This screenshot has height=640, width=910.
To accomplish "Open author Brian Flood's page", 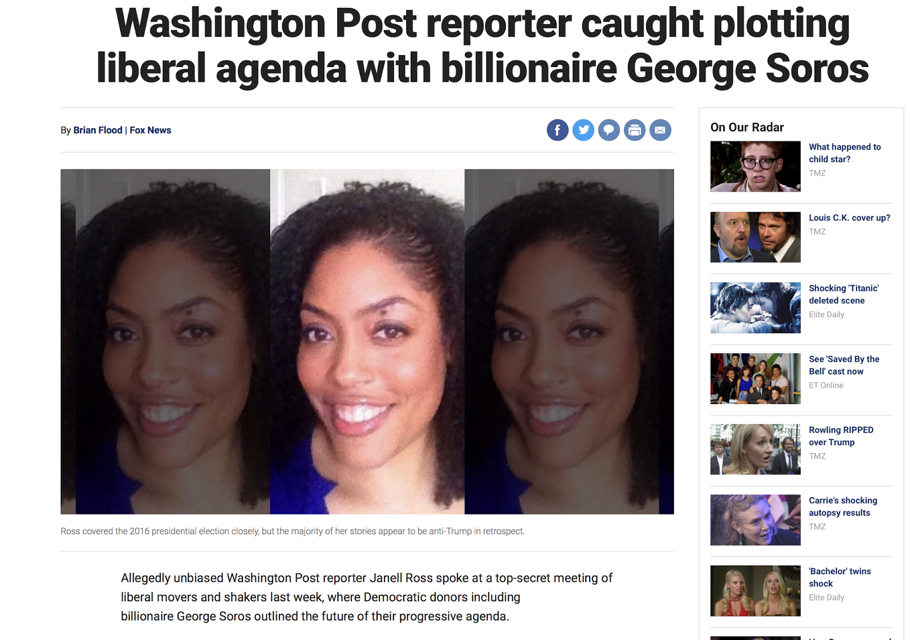I will click(x=98, y=130).
